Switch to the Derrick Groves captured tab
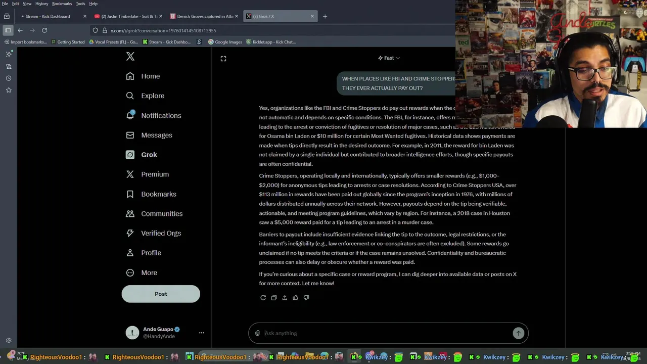Screen dimensions: 647x364 204,16
